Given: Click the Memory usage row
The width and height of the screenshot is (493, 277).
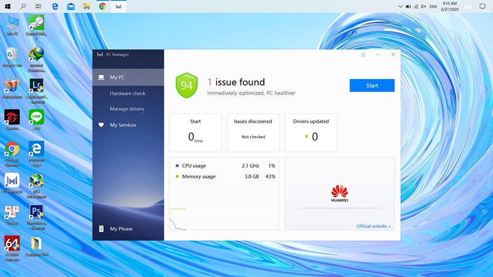Looking at the screenshot, I should tap(225, 177).
